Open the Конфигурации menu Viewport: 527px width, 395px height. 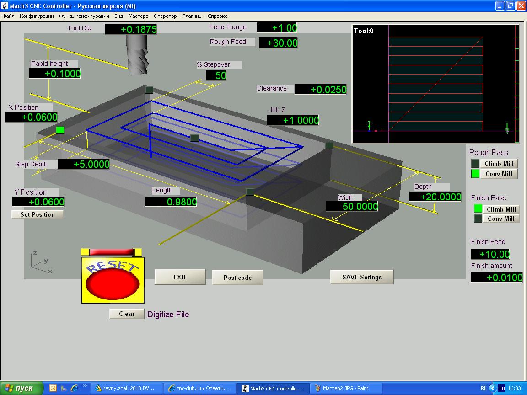(x=37, y=16)
